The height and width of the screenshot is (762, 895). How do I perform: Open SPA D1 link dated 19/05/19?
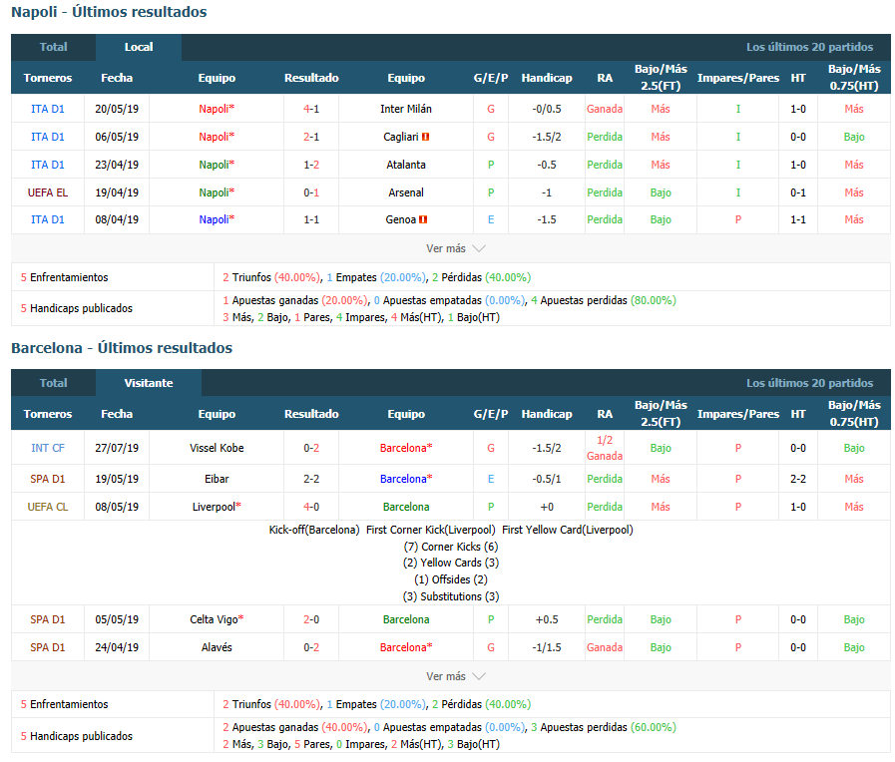(47, 479)
